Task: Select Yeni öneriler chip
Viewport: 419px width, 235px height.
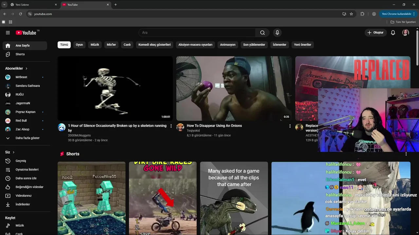Action: 302,45
